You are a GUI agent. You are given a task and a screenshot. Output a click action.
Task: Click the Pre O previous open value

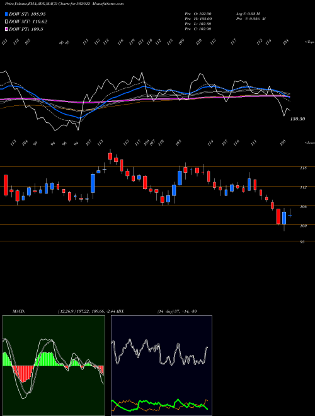tap(198, 14)
